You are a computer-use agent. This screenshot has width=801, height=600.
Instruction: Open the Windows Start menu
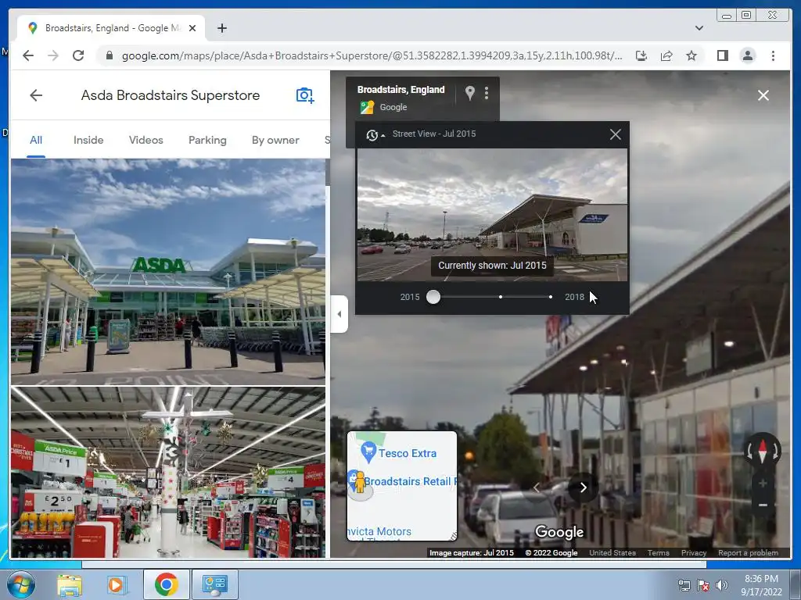21,584
